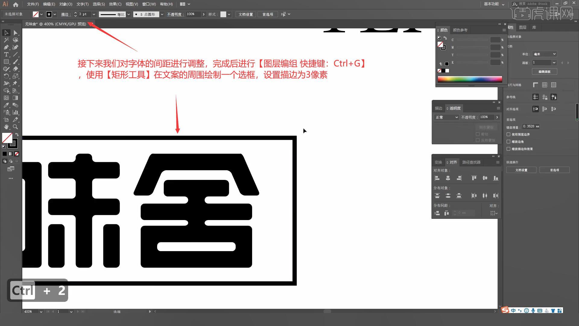
Task: Select the Type tool
Action: pos(6,55)
